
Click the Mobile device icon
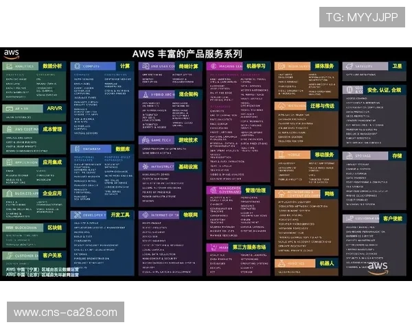click(x=282, y=154)
